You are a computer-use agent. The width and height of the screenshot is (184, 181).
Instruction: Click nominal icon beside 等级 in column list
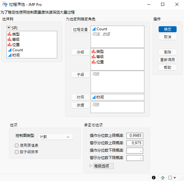pos(10,40)
